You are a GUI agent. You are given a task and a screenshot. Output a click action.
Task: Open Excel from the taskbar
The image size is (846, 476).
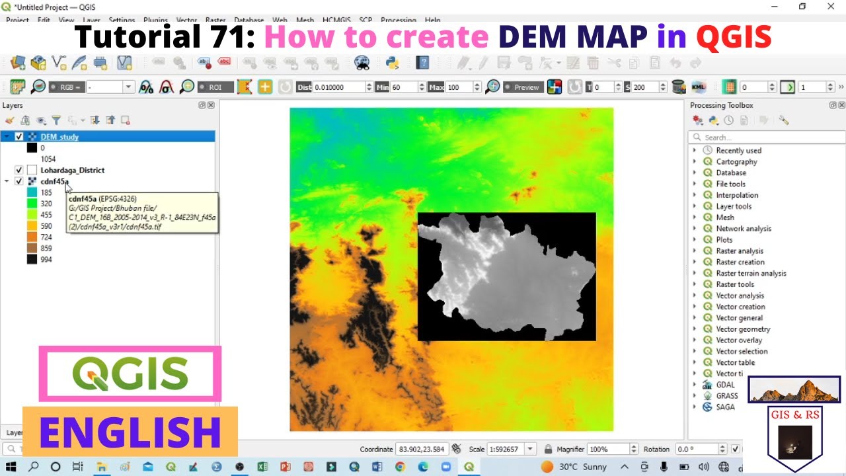(x=262, y=467)
